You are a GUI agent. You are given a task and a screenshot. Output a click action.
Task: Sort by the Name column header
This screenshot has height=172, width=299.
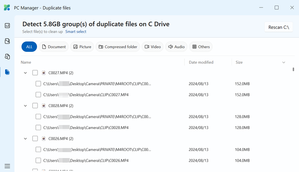click(x=26, y=62)
